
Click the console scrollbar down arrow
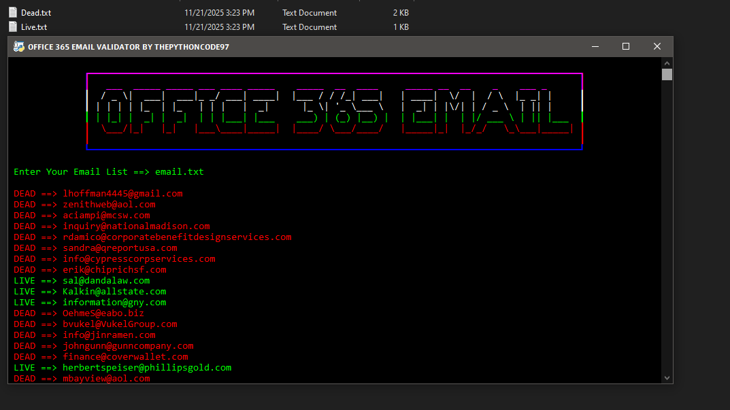667,378
